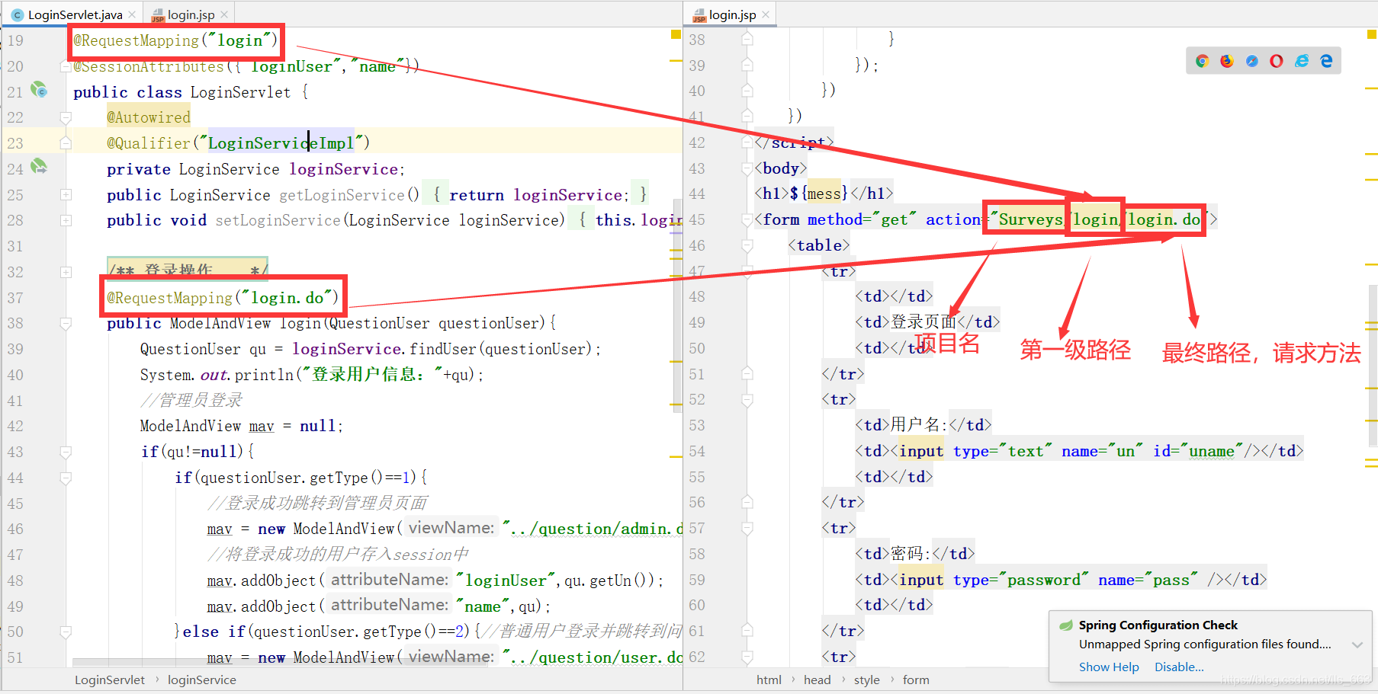Collapse if block fold at line 43
This screenshot has height=694, width=1378.
(66, 453)
